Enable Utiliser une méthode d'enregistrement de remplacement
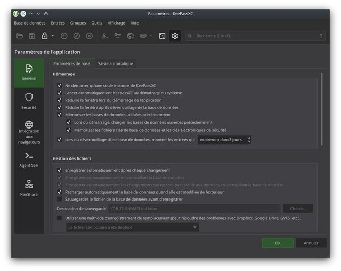This screenshot has width=341, height=271. [x=59, y=218]
